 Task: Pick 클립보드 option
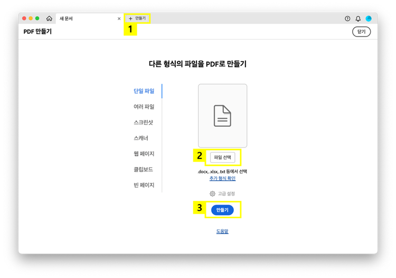[143, 169]
